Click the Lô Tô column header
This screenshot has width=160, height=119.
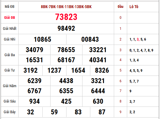(134, 7)
